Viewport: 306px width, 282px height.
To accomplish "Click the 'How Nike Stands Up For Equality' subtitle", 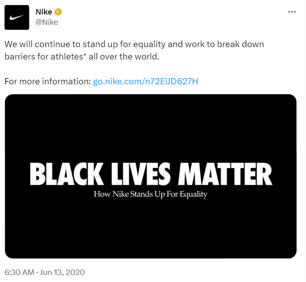I will 150,194.
